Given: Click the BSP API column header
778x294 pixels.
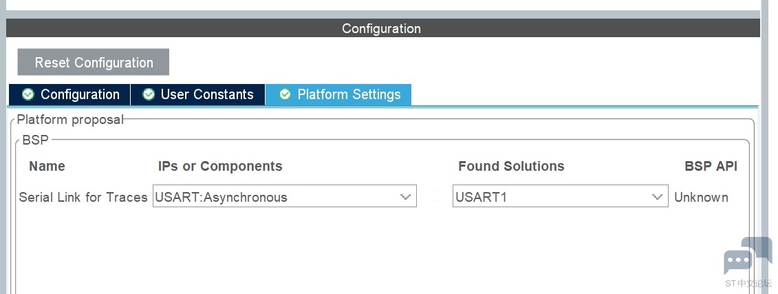Looking at the screenshot, I should coord(711,166).
